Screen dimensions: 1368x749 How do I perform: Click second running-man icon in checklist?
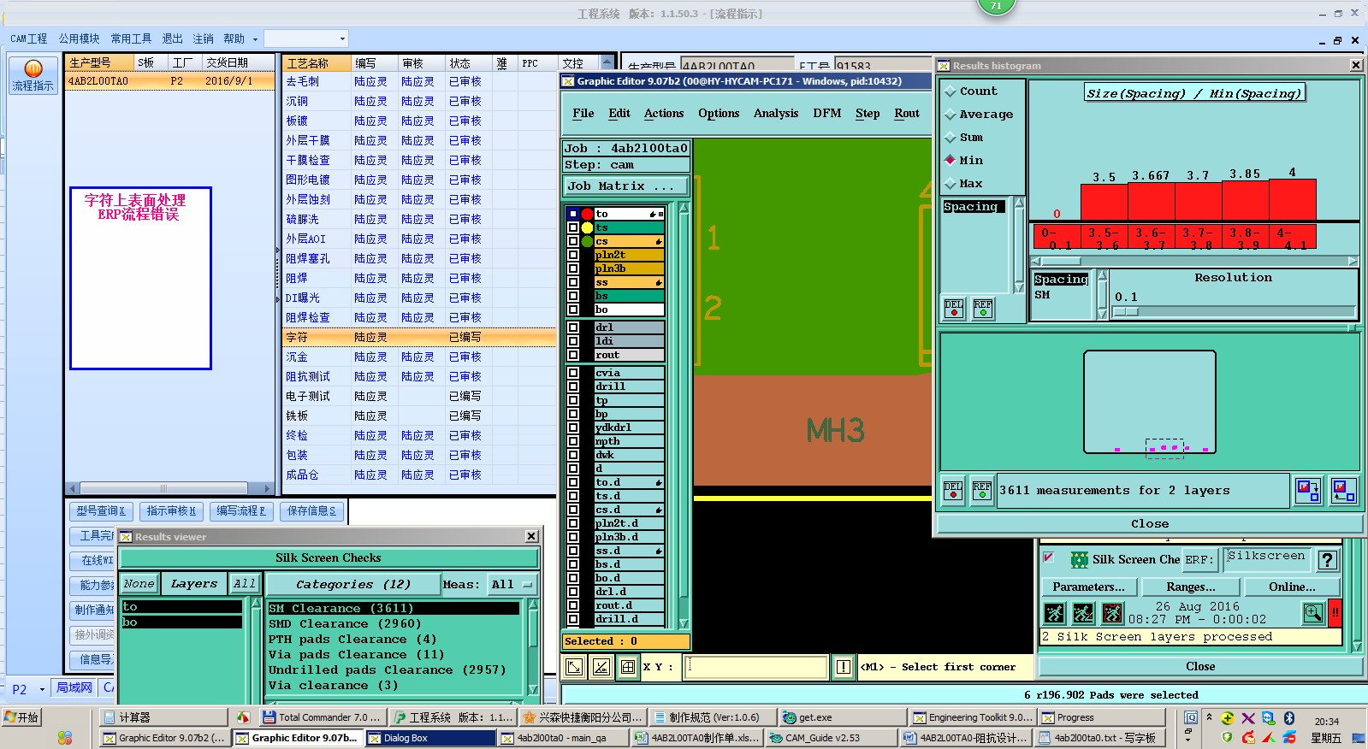tap(1083, 613)
